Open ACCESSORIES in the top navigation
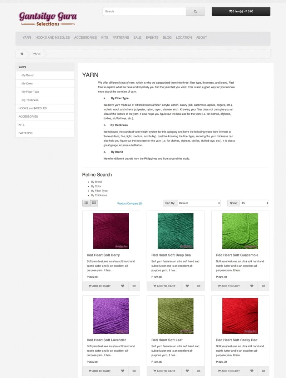 tap(85, 38)
